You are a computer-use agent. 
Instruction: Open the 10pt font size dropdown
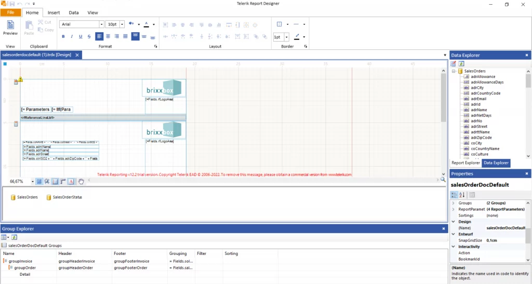122,24
